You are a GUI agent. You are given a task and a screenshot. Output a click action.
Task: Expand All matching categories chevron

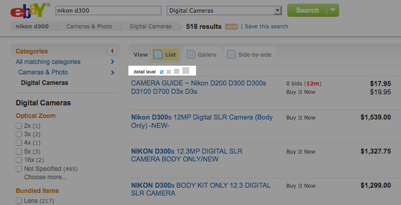tap(113, 62)
